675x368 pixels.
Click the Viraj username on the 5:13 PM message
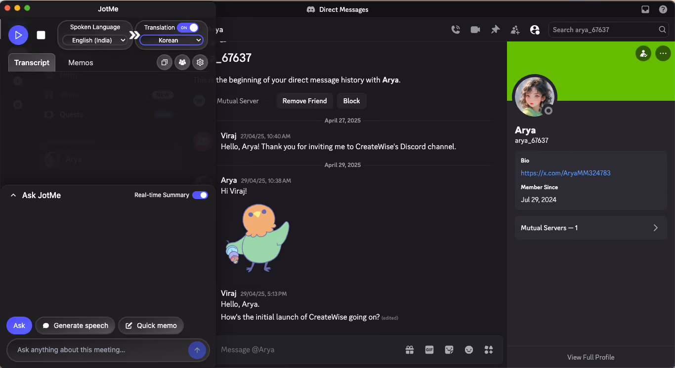pos(229,293)
